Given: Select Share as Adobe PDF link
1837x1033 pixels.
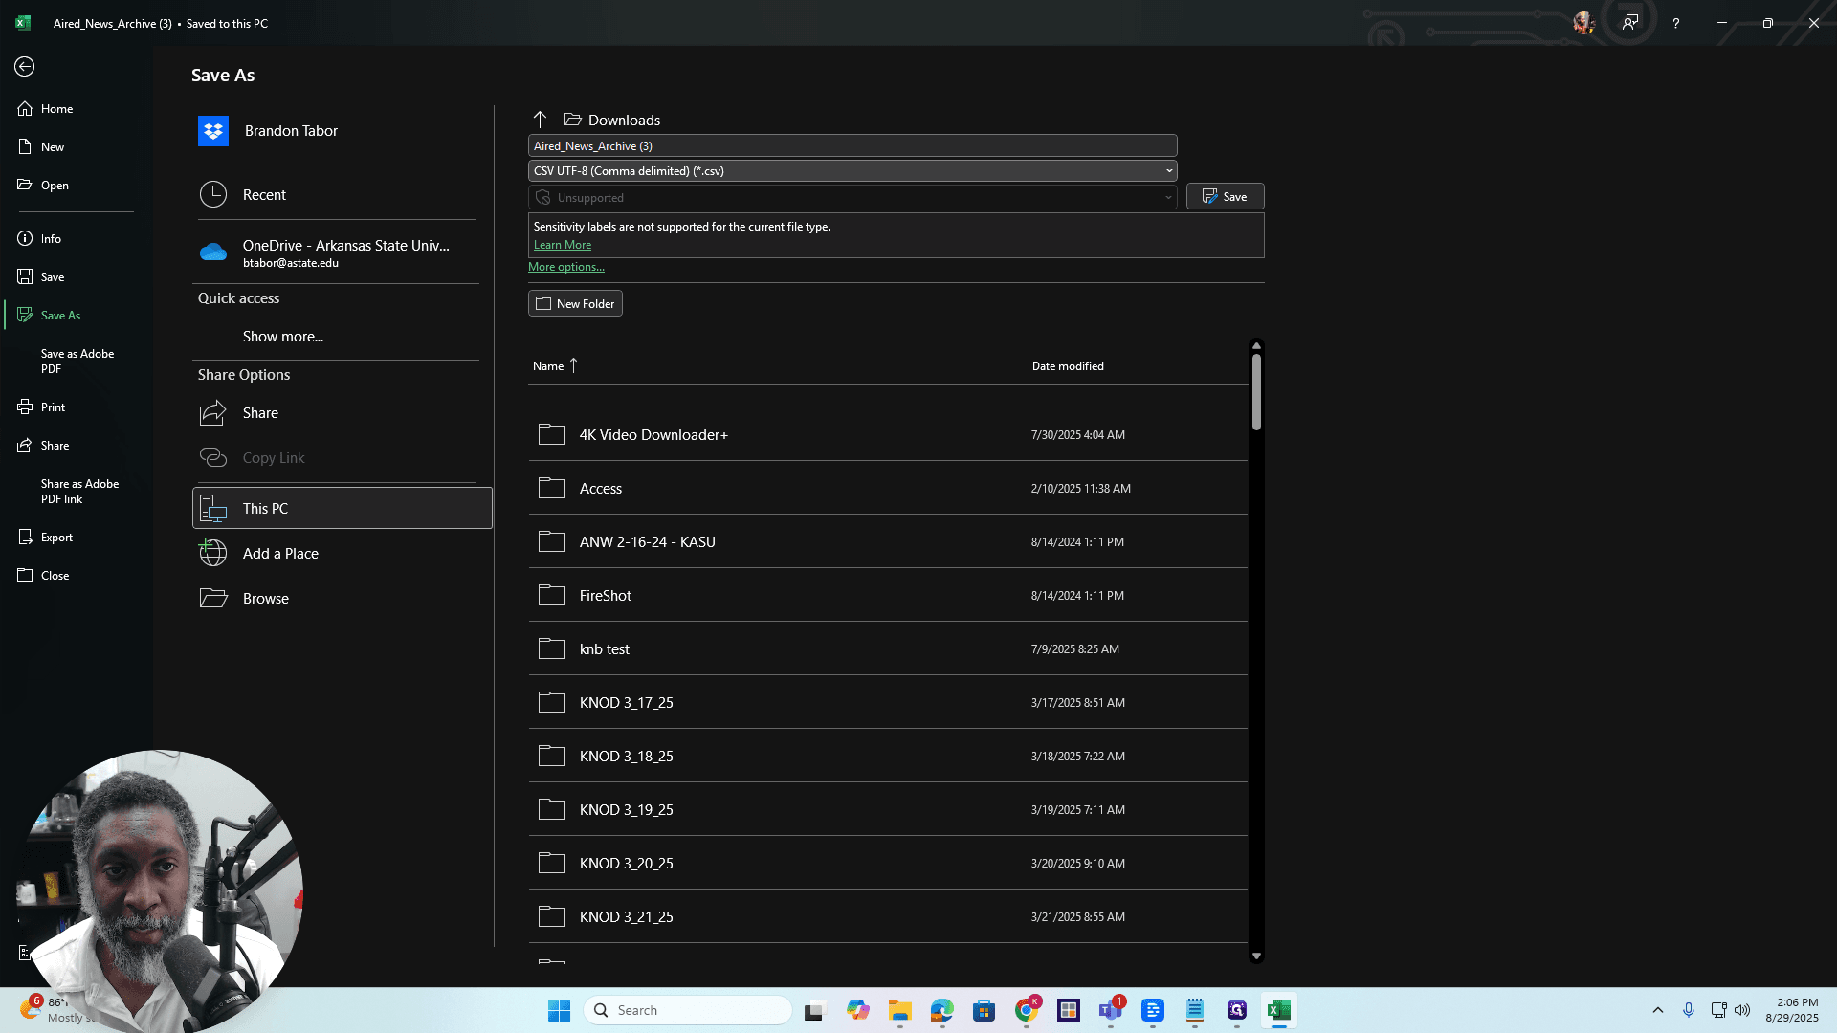Looking at the screenshot, I should click(77, 492).
